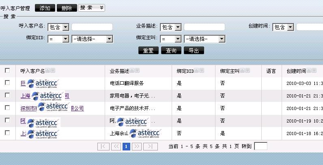Click the 转到 page number field
The width and height of the screenshot is (323, 165).
click(261, 146)
